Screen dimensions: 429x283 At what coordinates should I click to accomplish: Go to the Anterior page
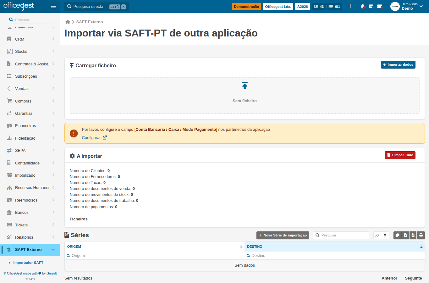tap(389, 278)
